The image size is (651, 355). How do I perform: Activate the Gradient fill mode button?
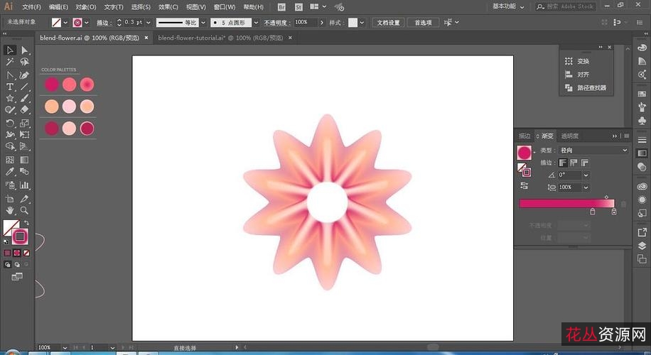(x=17, y=253)
